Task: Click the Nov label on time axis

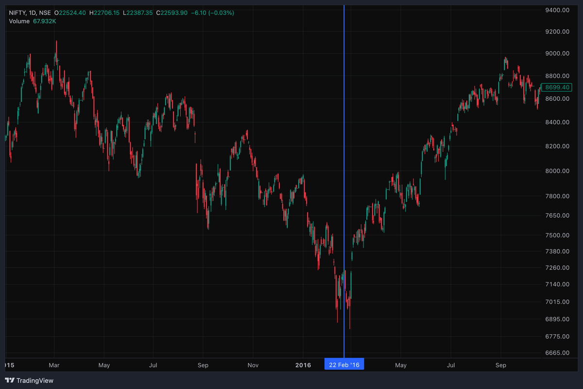Action: click(x=253, y=365)
